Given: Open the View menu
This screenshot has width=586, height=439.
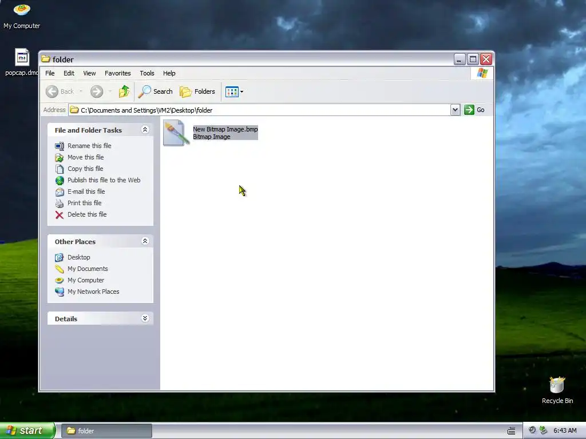Looking at the screenshot, I should (89, 73).
